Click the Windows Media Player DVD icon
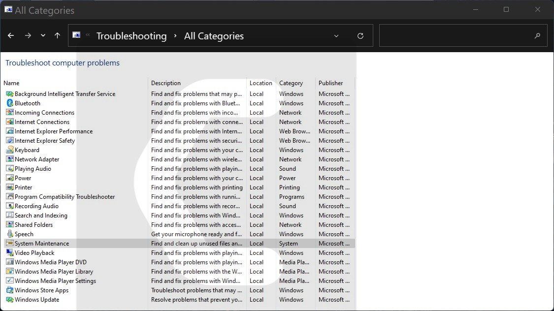The width and height of the screenshot is (554, 311). click(x=10, y=262)
